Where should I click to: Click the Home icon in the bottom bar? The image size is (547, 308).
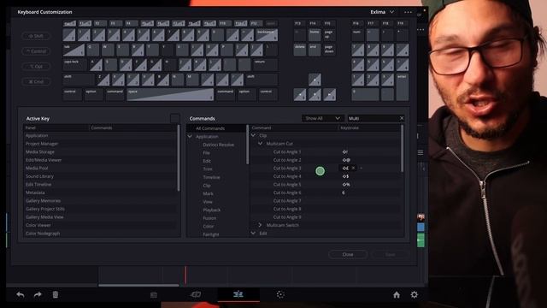(397, 294)
